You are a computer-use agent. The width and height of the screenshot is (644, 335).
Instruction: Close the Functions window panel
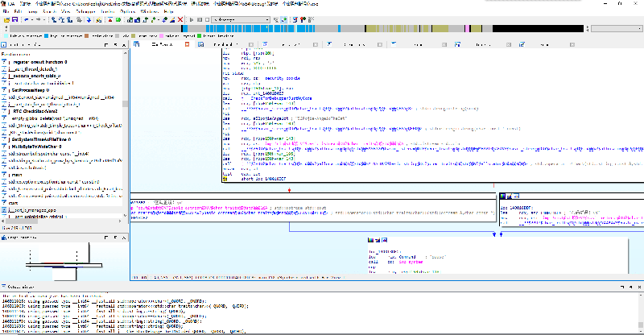pos(125,46)
